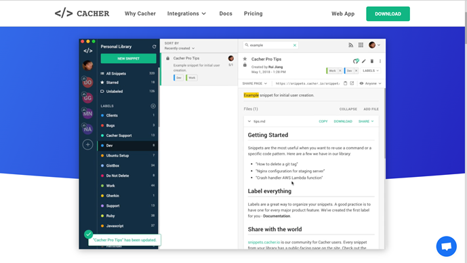This screenshot has height=263, width=467.
Task: Change visibility from Anyone dropdown
Action: tap(371, 83)
